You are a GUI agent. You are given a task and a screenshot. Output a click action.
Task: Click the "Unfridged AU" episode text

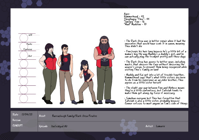click(59, 126)
